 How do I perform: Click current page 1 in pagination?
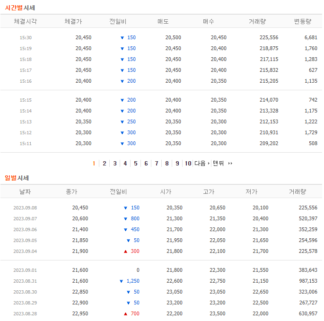point(94,164)
